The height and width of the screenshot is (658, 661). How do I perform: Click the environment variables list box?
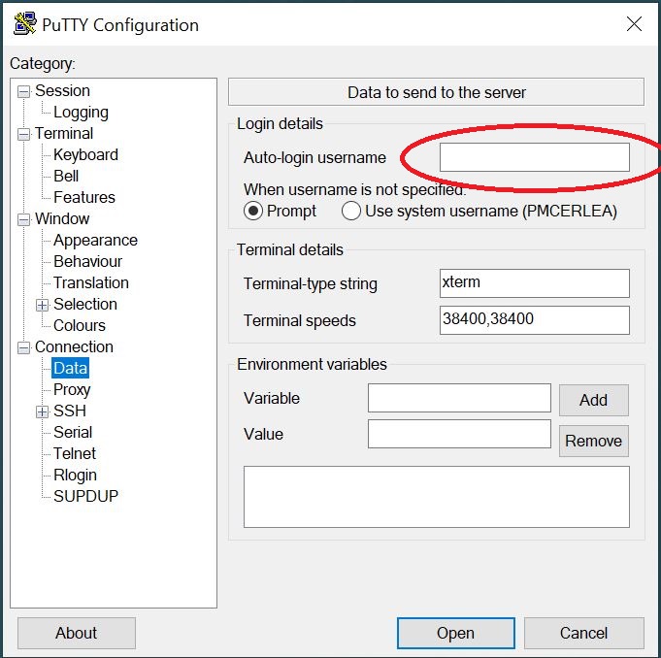click(437, 497)
